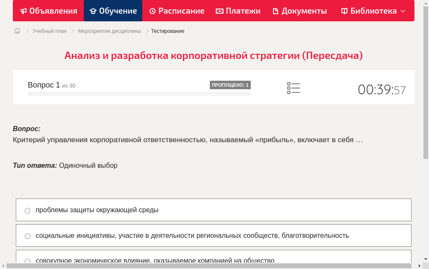Click the vertical scrollbar thumb
Screen dimensions: 429x269
coord(426,82)
